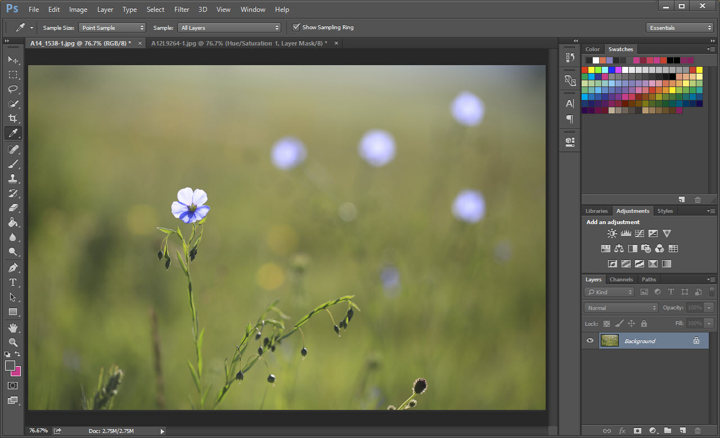This screenshot has height=438, width=720.
Task: Select the Horizontal Type tool
Action: [x=13, y=282]
